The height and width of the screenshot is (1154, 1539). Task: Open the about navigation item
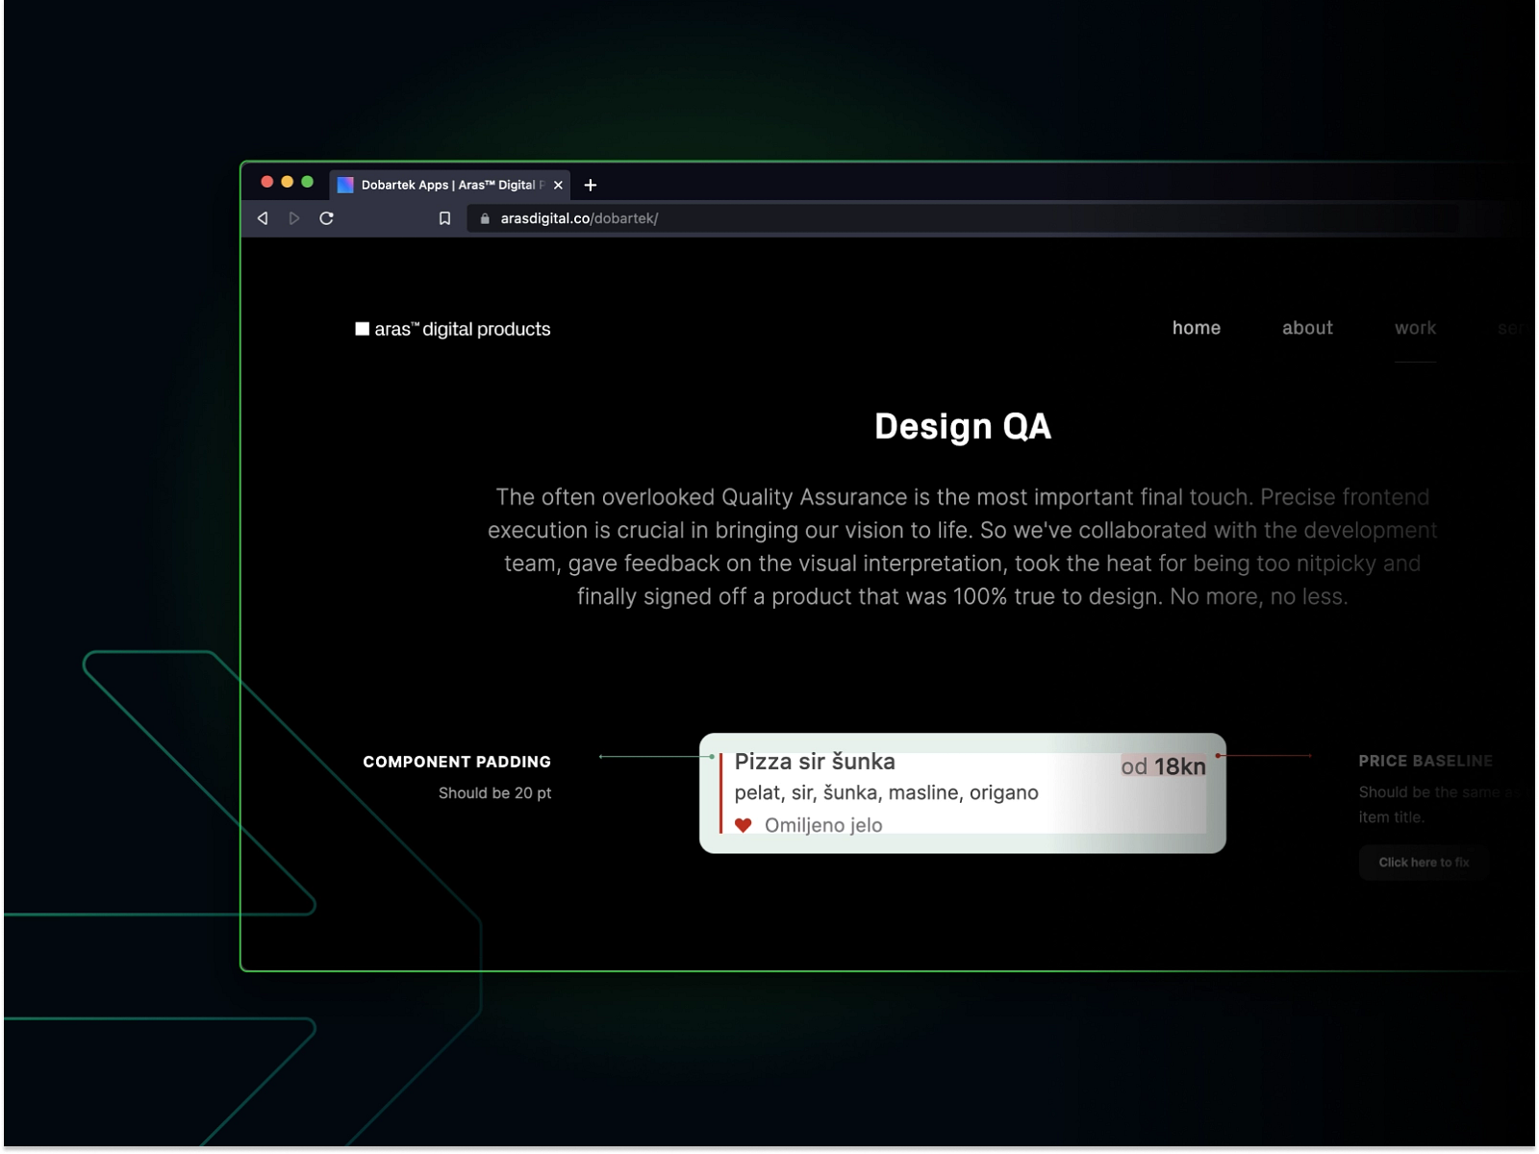point(1307,328)
